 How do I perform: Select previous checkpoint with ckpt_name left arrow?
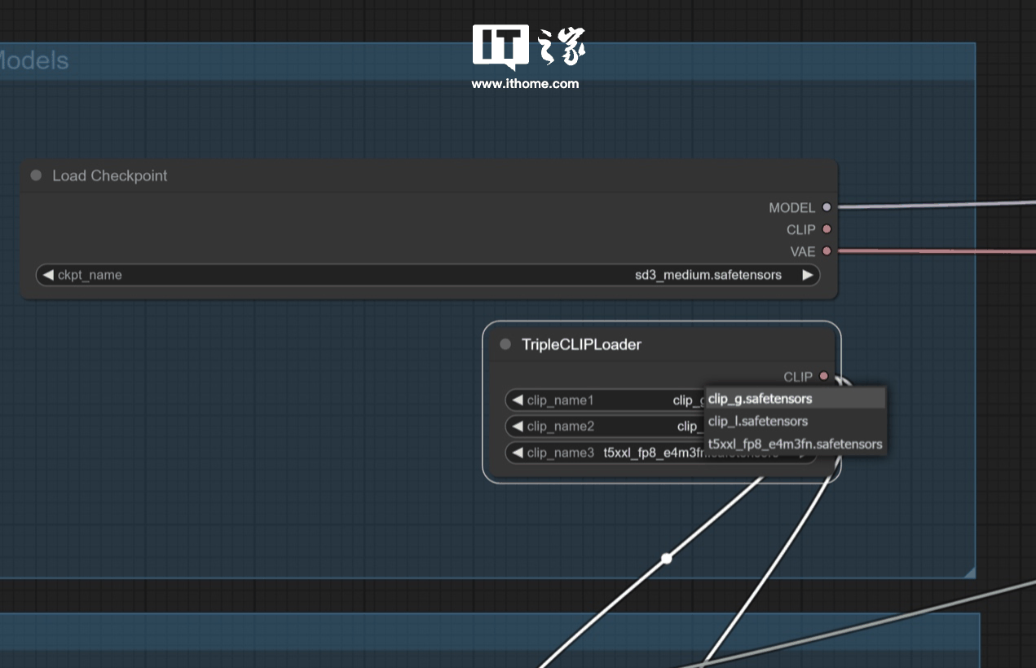[48, 275]
